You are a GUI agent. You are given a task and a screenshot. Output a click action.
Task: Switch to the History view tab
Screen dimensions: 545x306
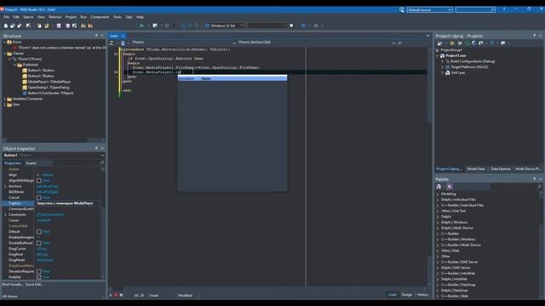[x=422, y=295]
